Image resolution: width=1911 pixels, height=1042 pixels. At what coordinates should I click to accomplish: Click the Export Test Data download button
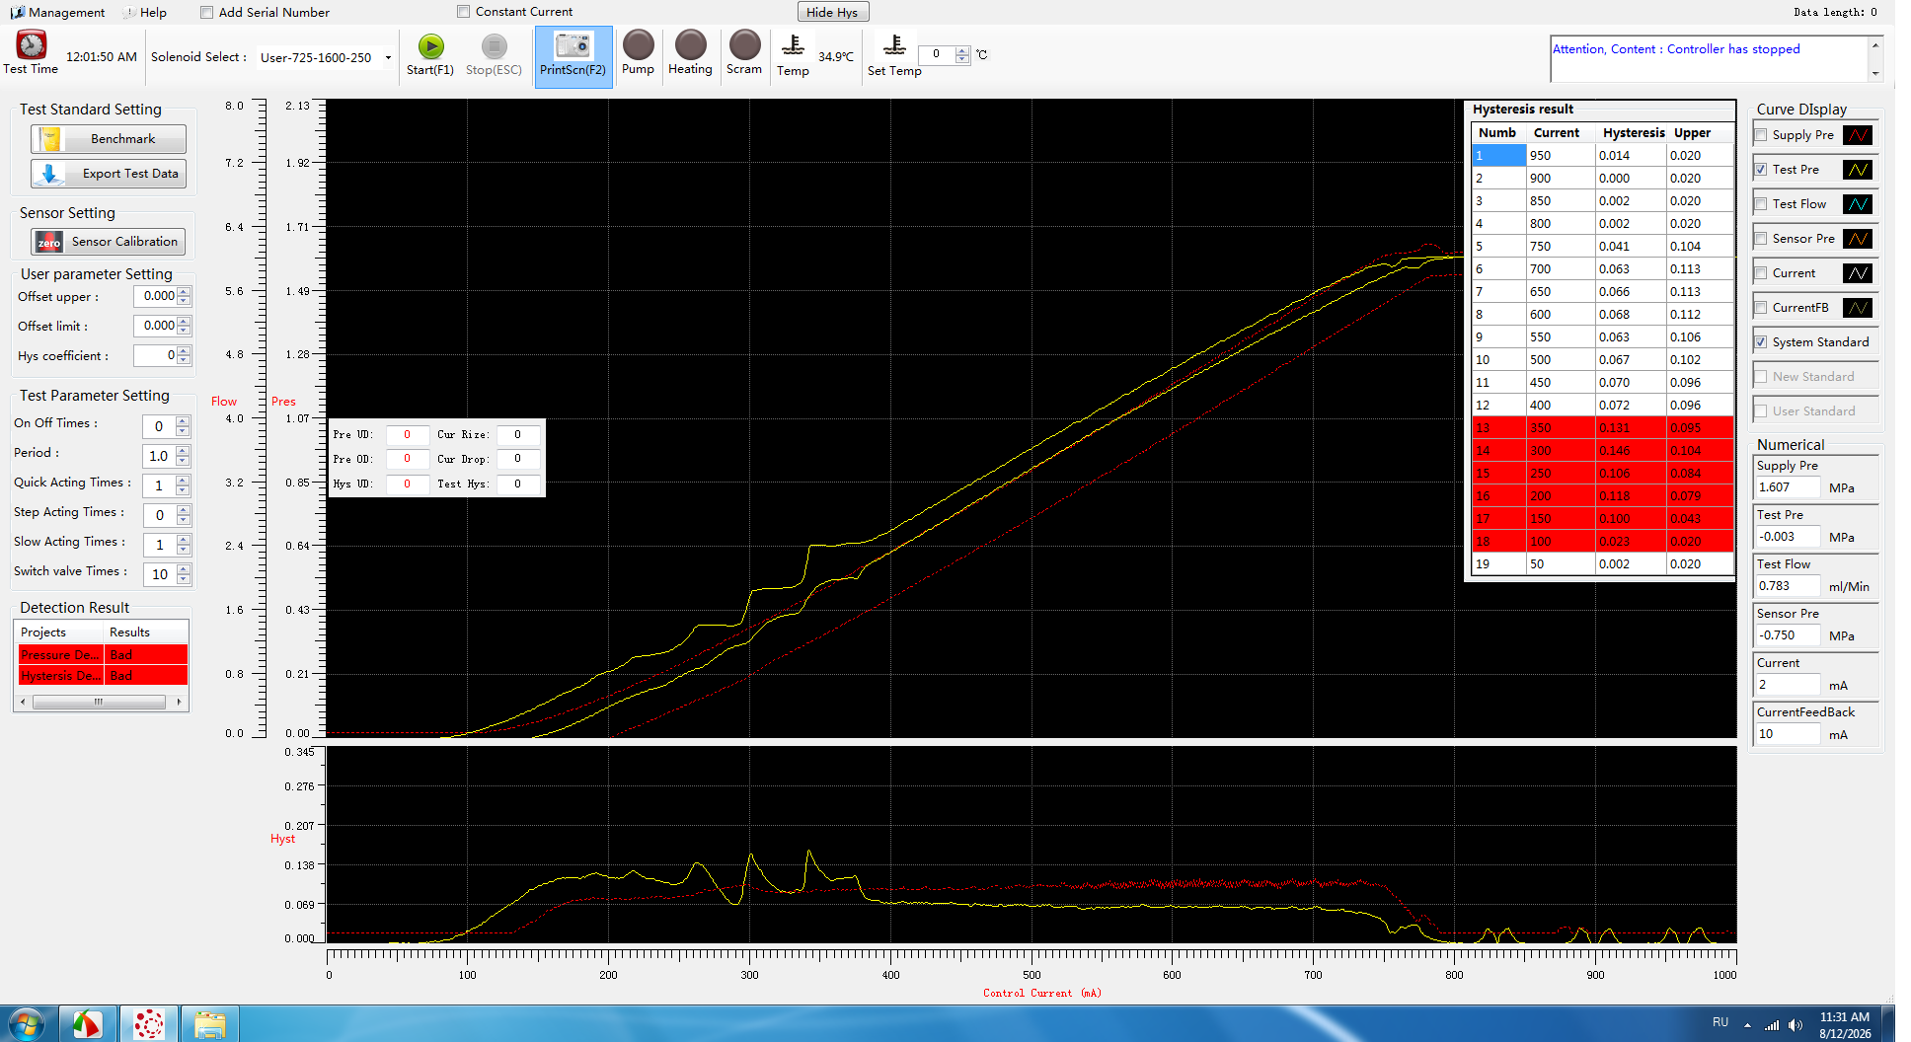click(109, 174)
